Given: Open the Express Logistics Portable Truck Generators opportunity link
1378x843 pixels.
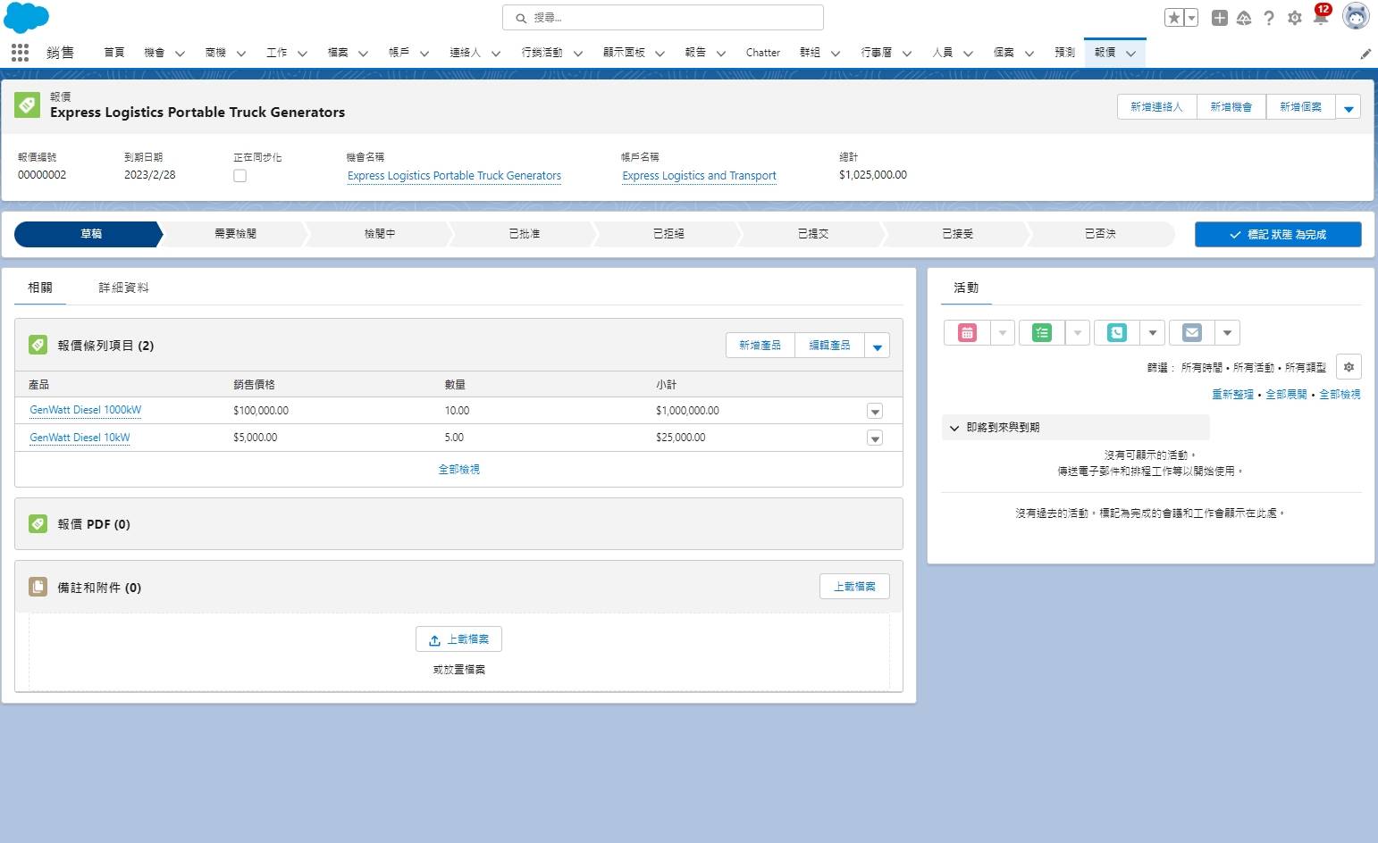Looking at the screenshot, I should [x=454, y=176].
